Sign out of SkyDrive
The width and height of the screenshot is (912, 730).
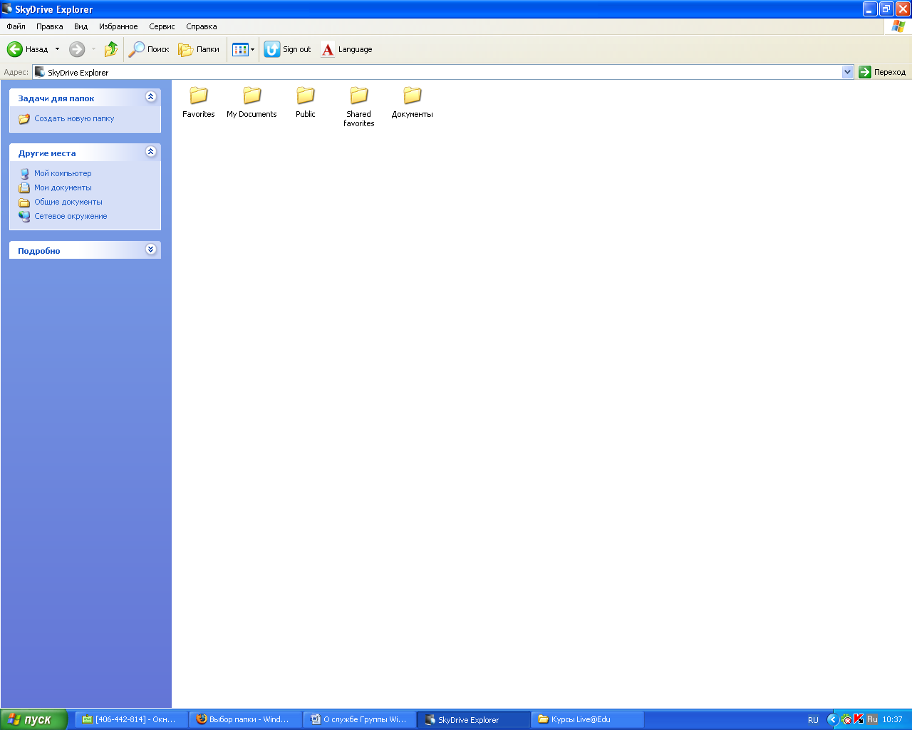coord(288,49)
